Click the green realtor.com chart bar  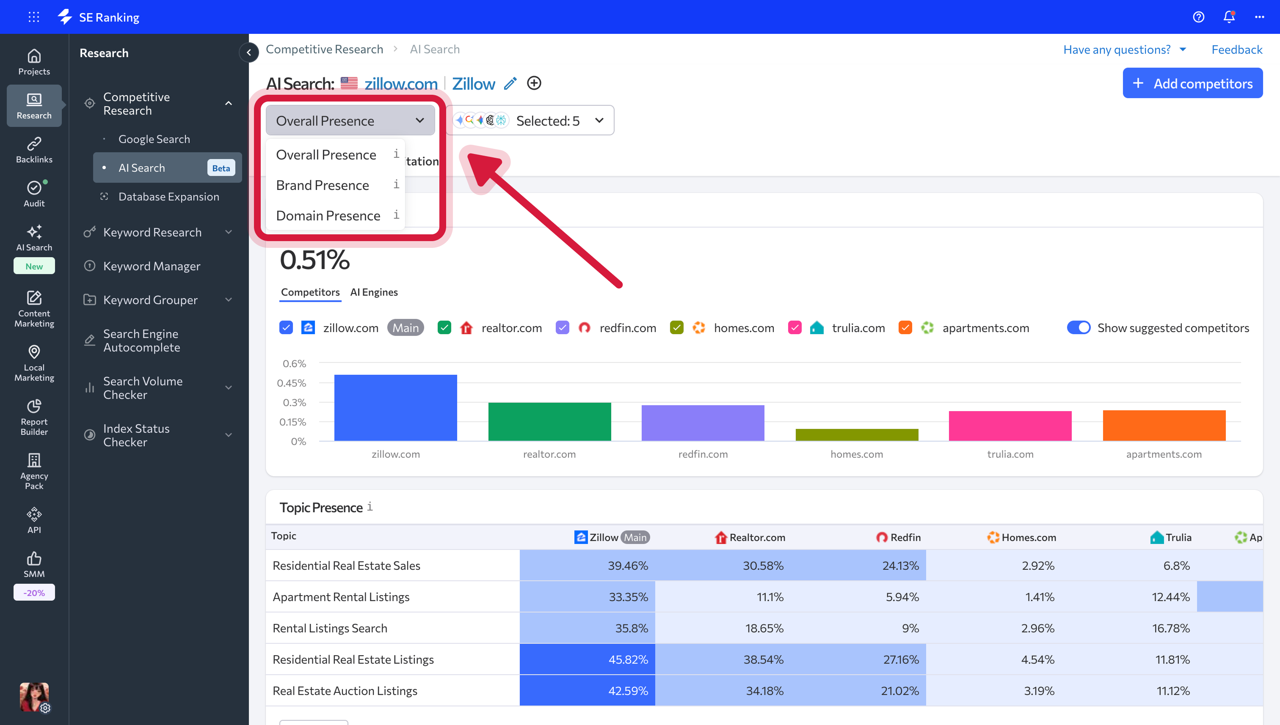pos(549,421)
